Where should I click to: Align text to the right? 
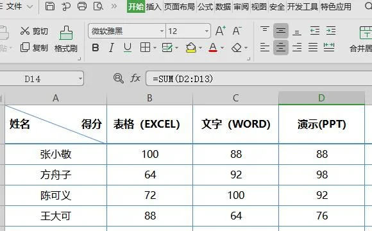[x=297, y=47]
